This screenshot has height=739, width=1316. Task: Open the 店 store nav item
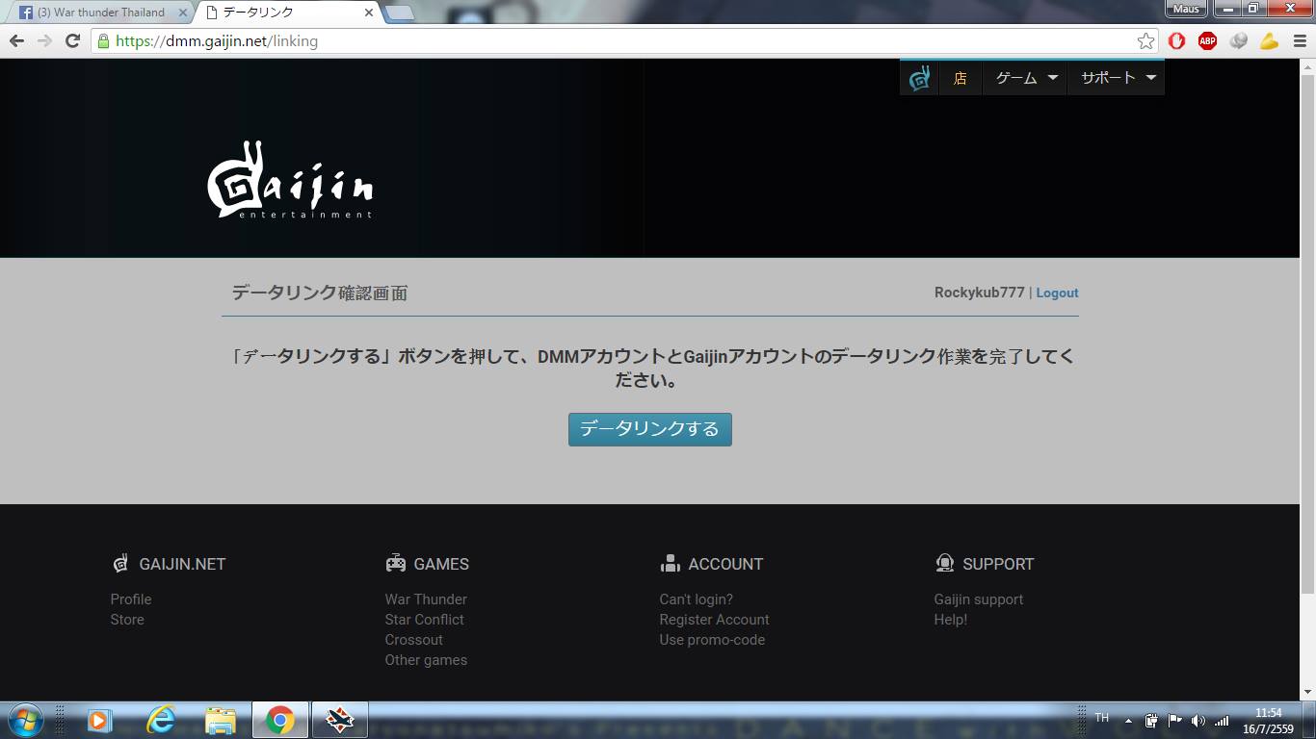(x=961, y=78)
